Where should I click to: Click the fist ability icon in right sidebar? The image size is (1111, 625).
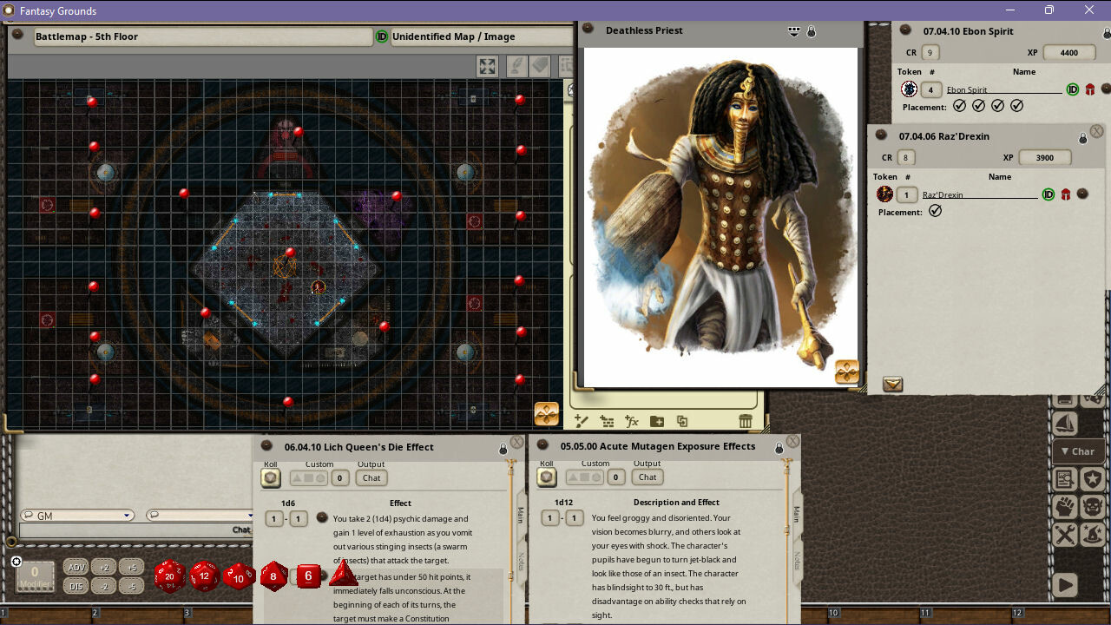point(1065,507)
